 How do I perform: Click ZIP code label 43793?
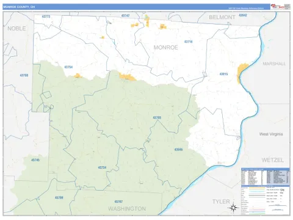coord(157,117)
